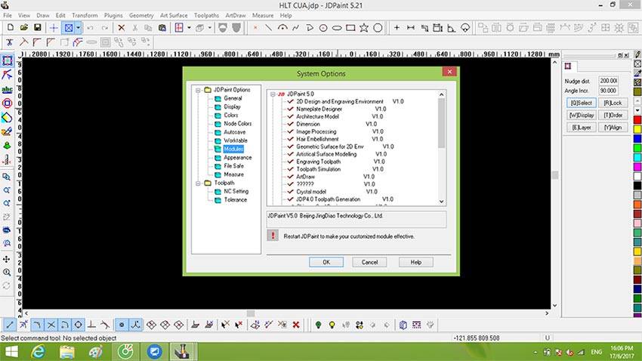Viewport: 642px width, 361px height.
Task: Click Cancel in System Options dialog
Action: (369, 262)
